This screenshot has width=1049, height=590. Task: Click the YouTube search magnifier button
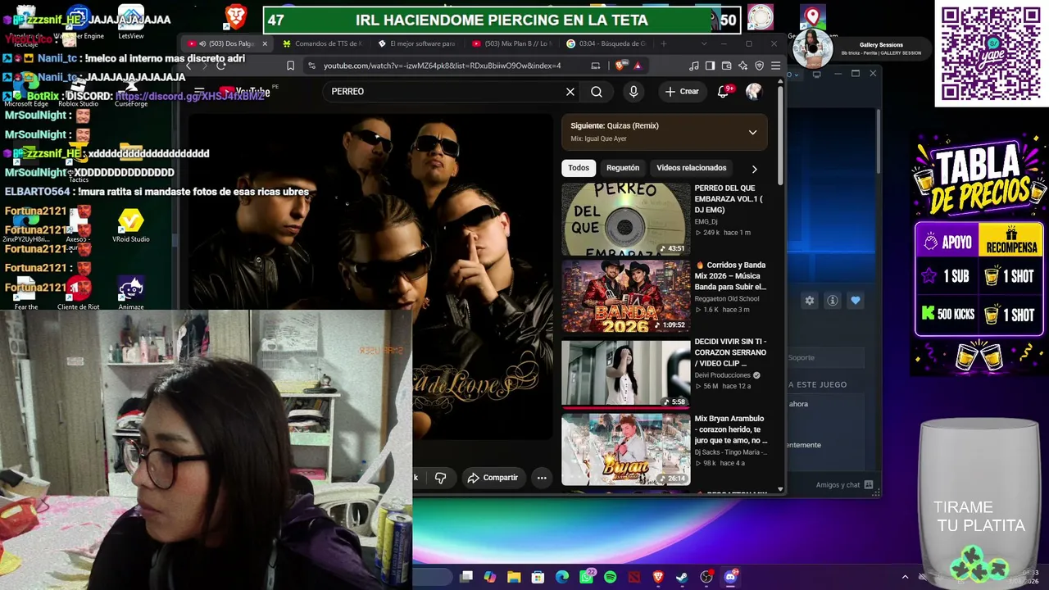click(597, 92)
